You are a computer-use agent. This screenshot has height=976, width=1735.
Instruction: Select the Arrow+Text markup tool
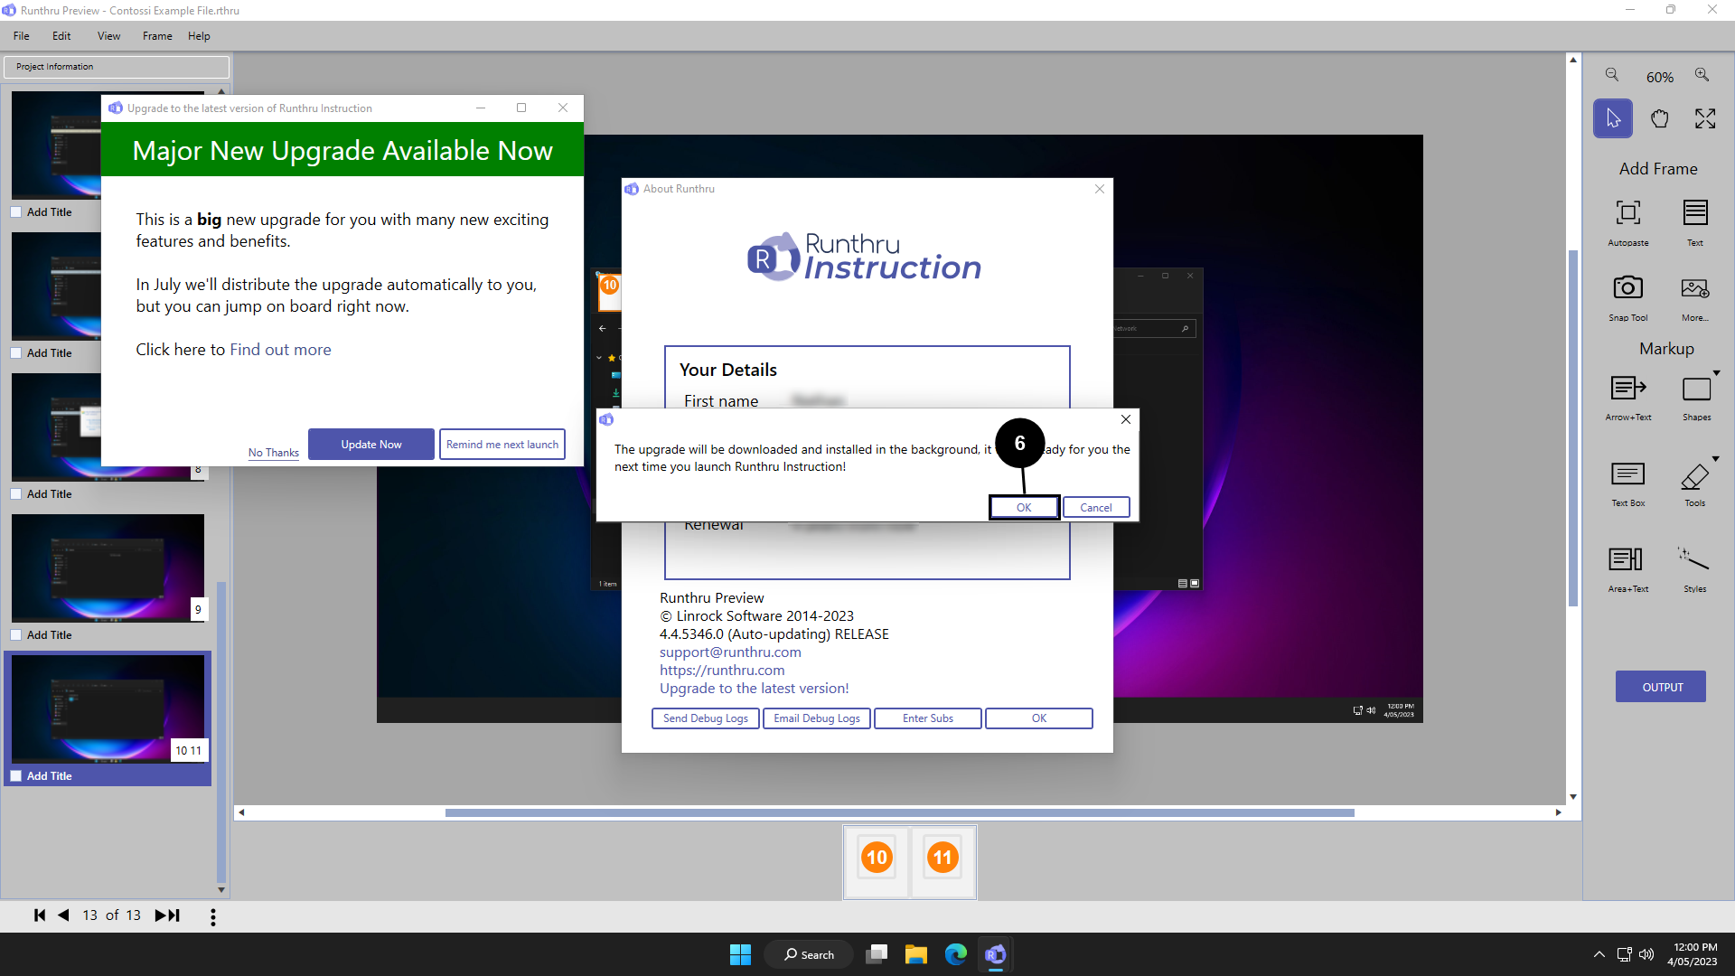click(1627, 389)
